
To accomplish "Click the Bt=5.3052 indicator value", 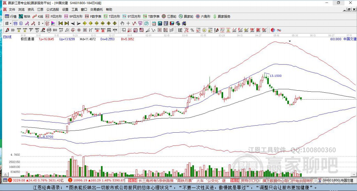I will click(x=128, y=39).
